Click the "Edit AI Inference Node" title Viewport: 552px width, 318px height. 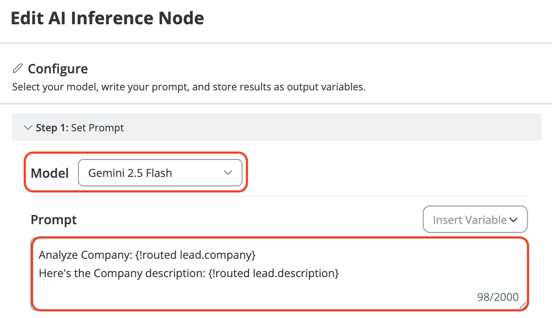(107, 19)
